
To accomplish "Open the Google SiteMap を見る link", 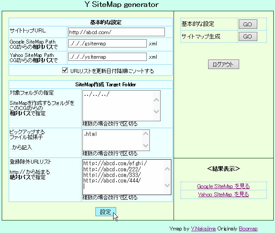I will pyautogui.click(x=223, y=186).
